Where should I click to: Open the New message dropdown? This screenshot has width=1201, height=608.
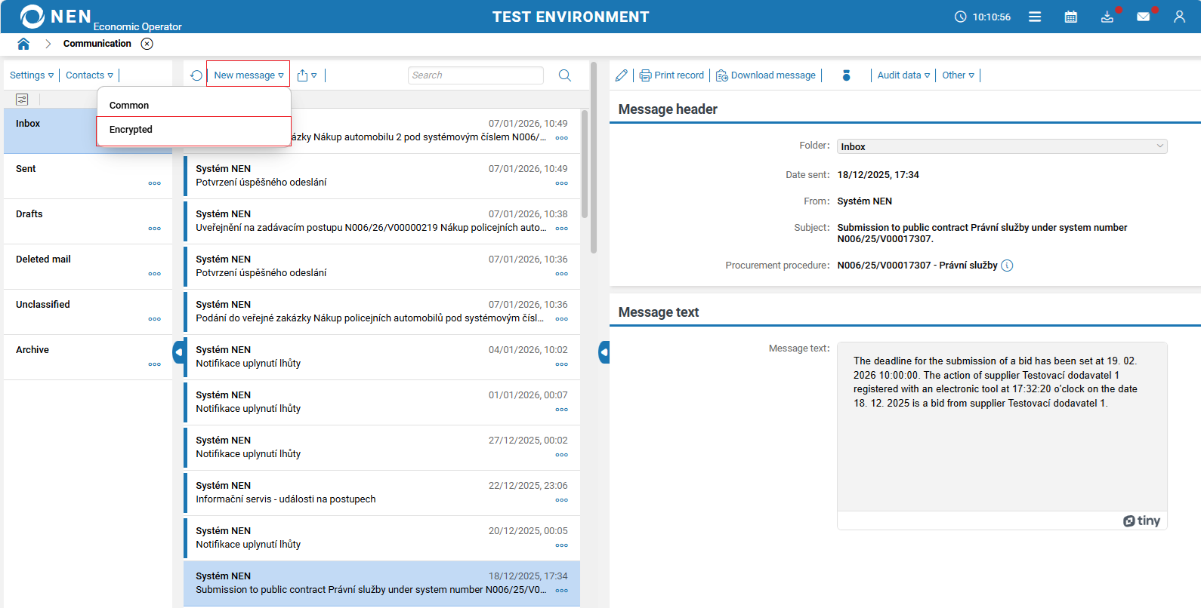[249, 75]
